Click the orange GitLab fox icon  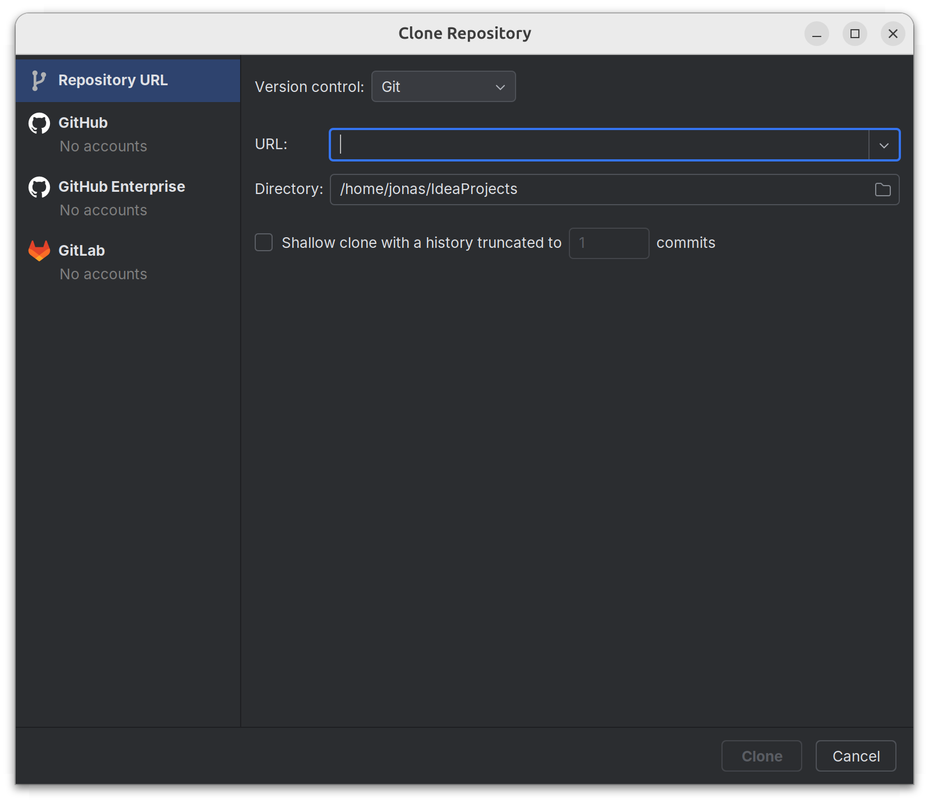click(39, 251)
